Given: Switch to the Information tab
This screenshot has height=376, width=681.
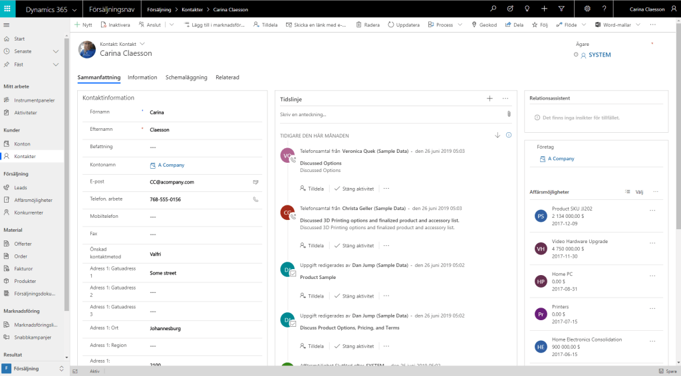Looking at the screenshot, I should point(142,78).
